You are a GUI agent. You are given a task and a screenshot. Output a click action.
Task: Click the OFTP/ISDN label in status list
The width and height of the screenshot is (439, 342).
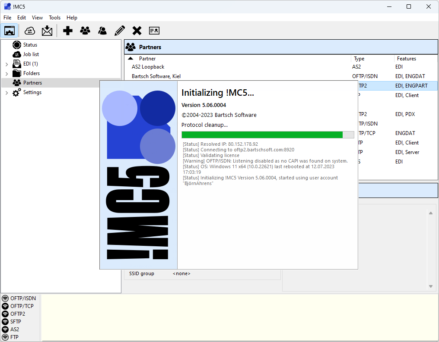pos(23,298)
